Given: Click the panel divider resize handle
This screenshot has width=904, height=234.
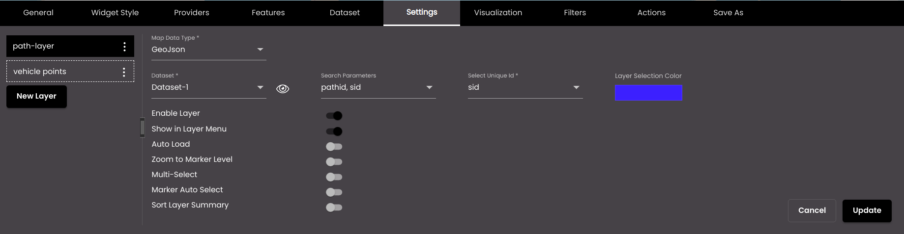Looking at the screenshot, I should pos(143,128).
